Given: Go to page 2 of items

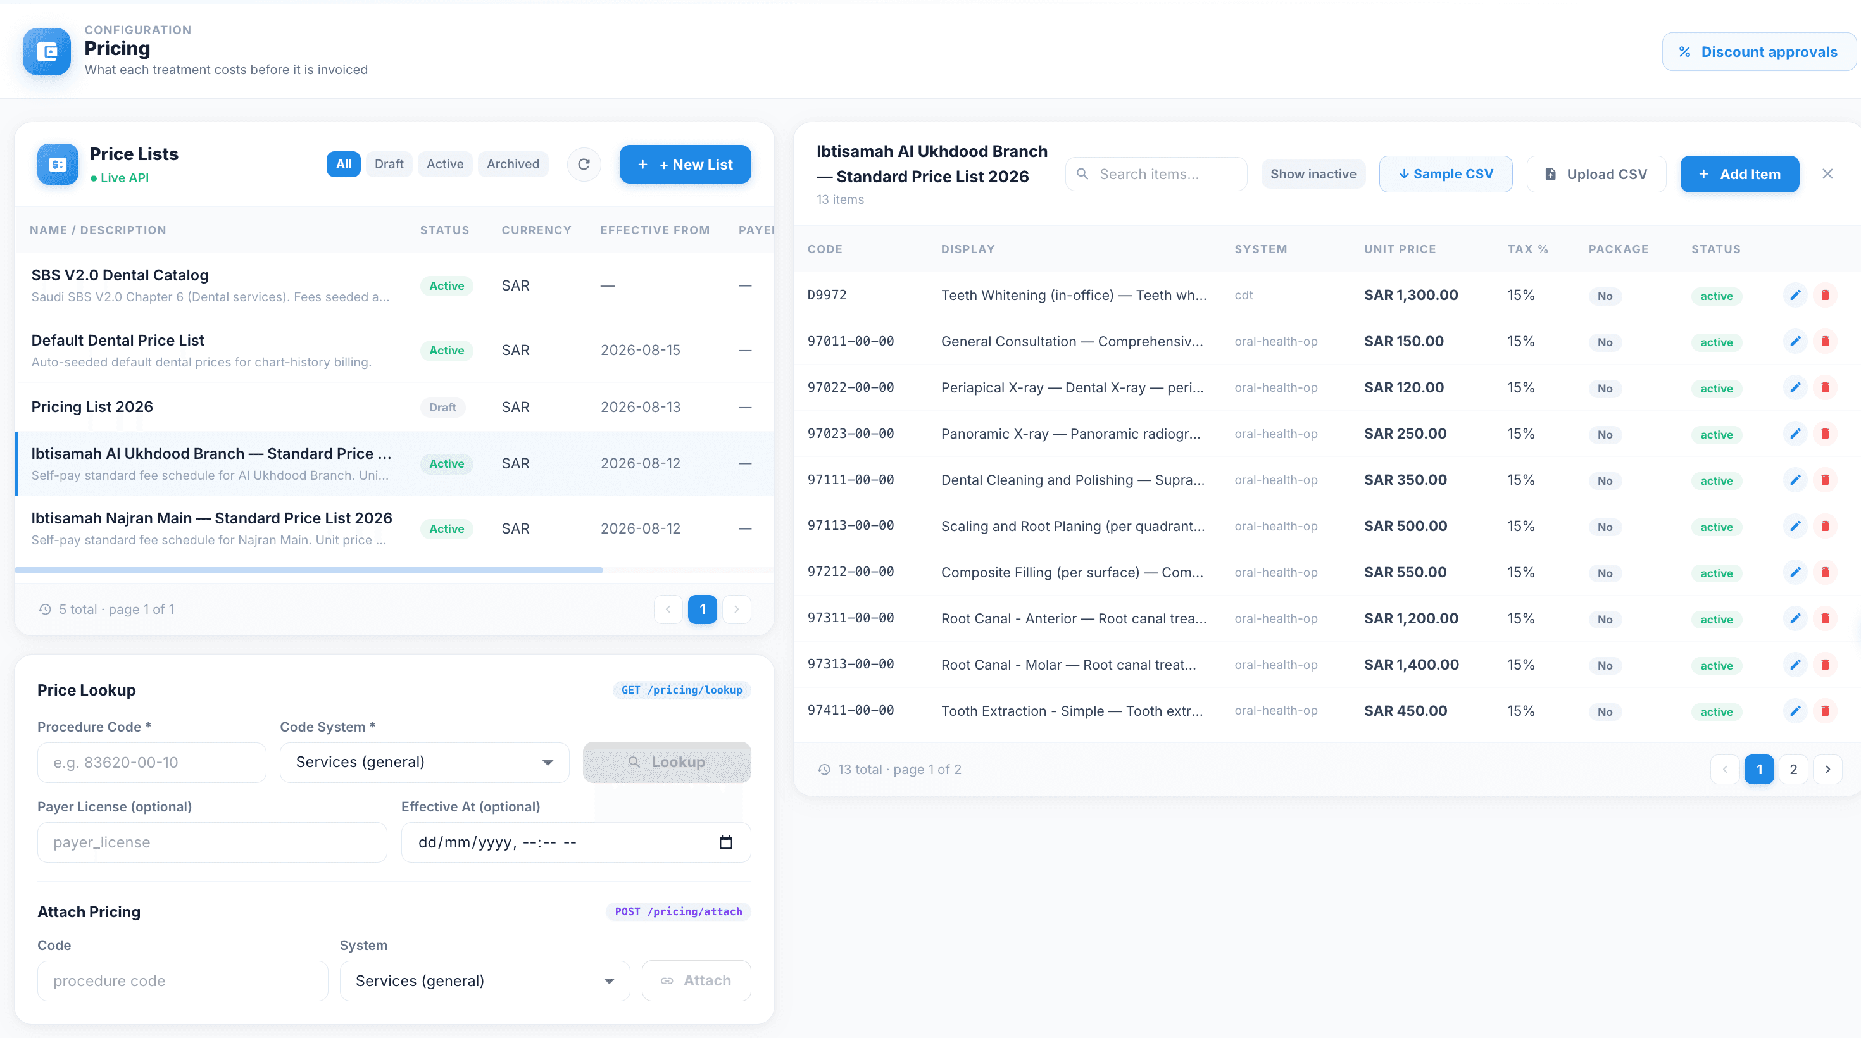Looking at the screenshot, I should [1793, 769].
